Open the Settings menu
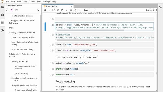The height and width of the screenshot is (92, 163). coord(47,2)
